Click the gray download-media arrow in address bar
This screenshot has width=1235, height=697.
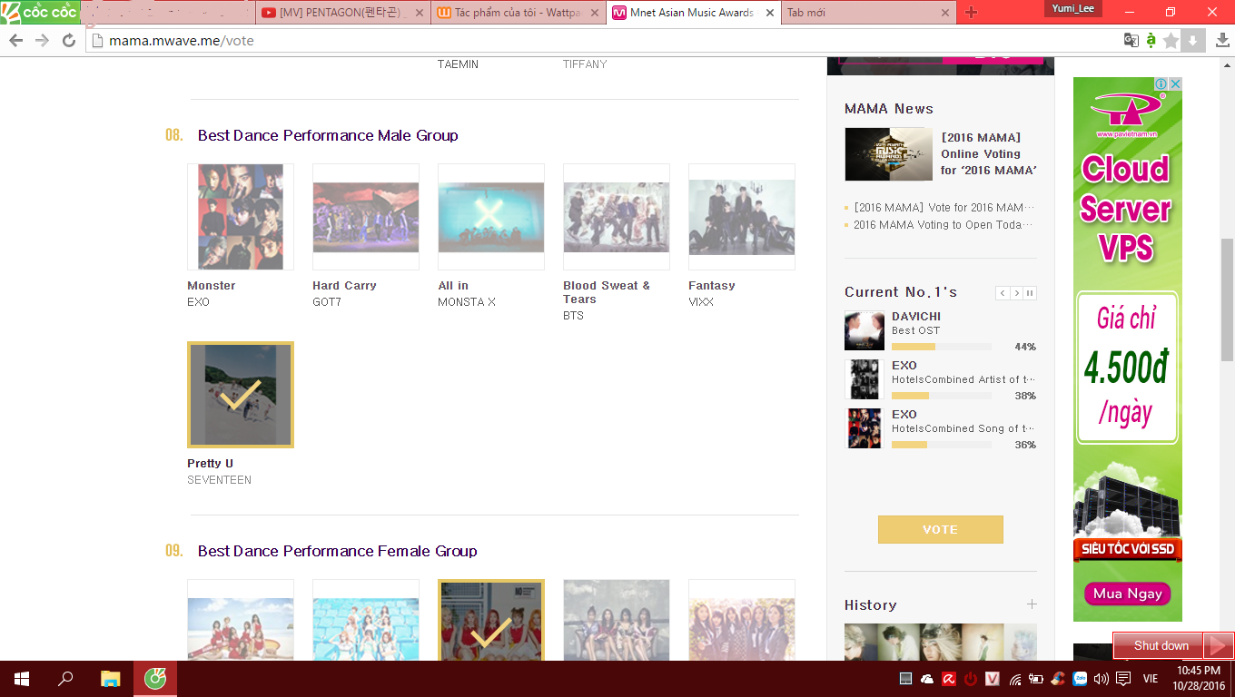(1192, 40)
